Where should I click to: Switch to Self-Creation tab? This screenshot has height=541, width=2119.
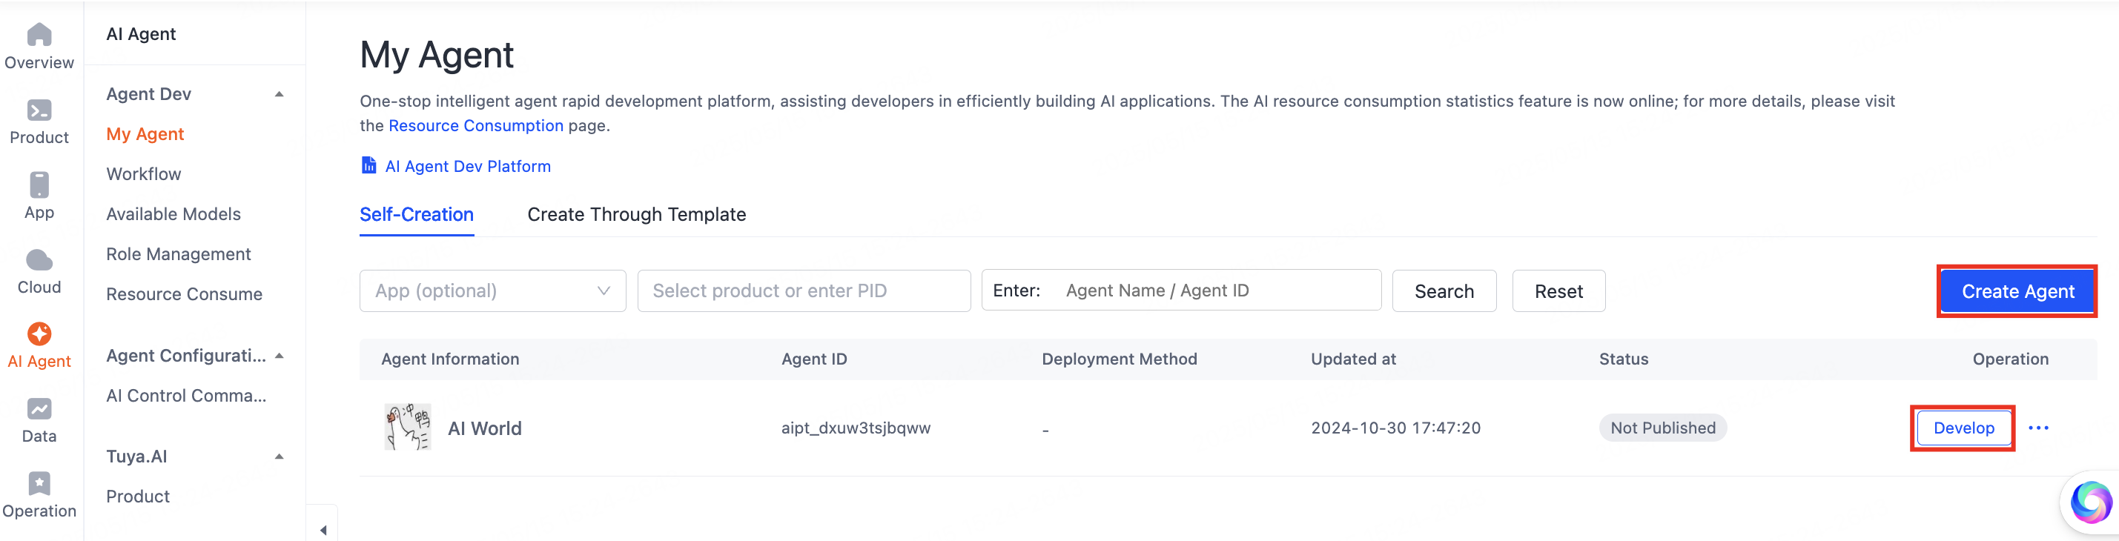[416, 215]
